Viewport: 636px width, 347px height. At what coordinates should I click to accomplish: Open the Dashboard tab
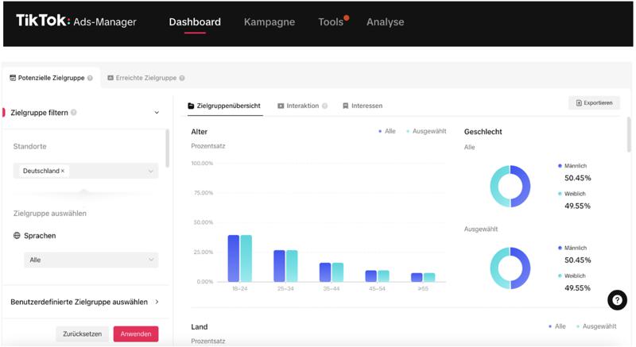point(195,22)
